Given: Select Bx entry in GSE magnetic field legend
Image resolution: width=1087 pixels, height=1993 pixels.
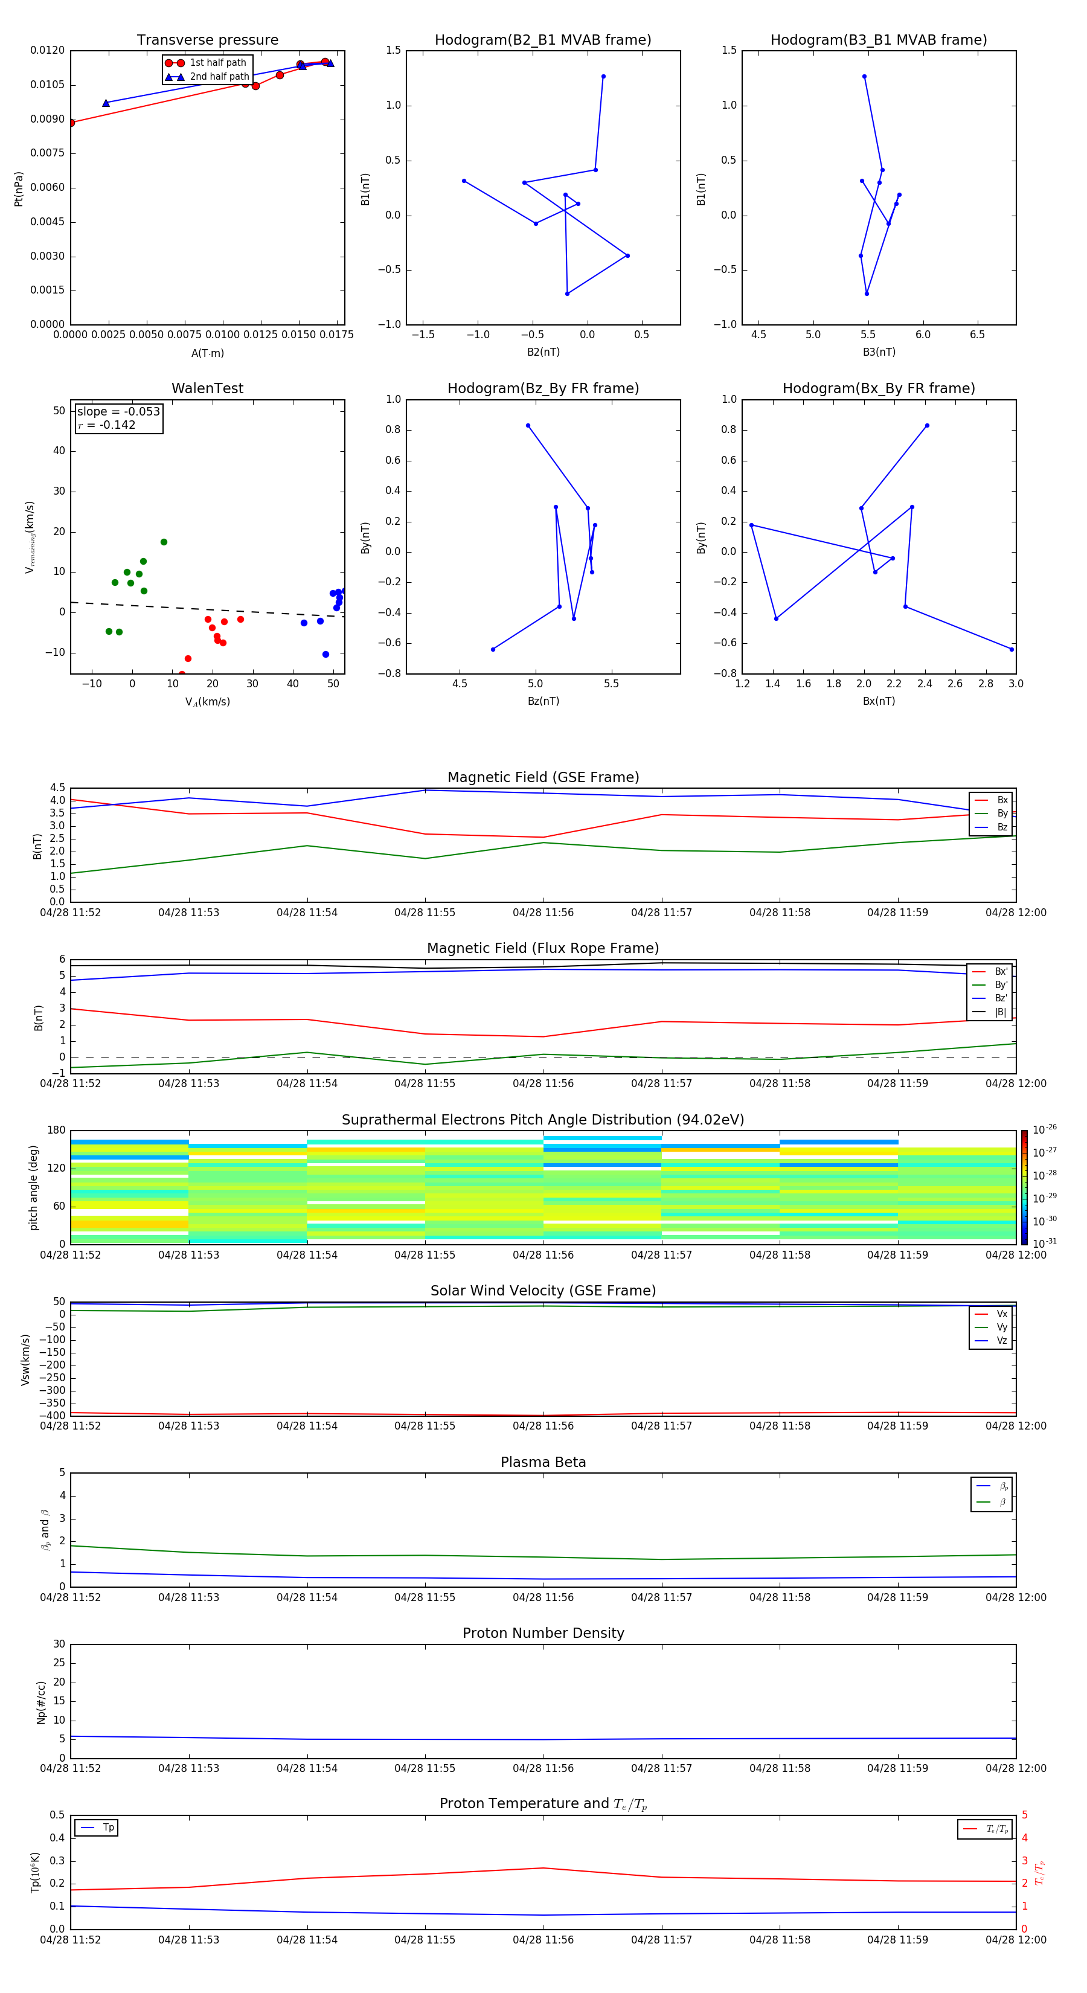Looking at the screenshot, I should coord(991,800).
